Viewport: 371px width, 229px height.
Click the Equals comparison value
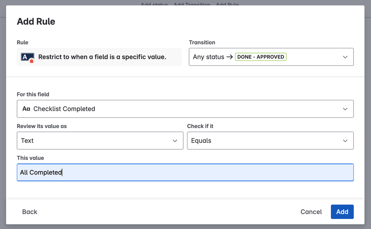[x=201, y=141]
